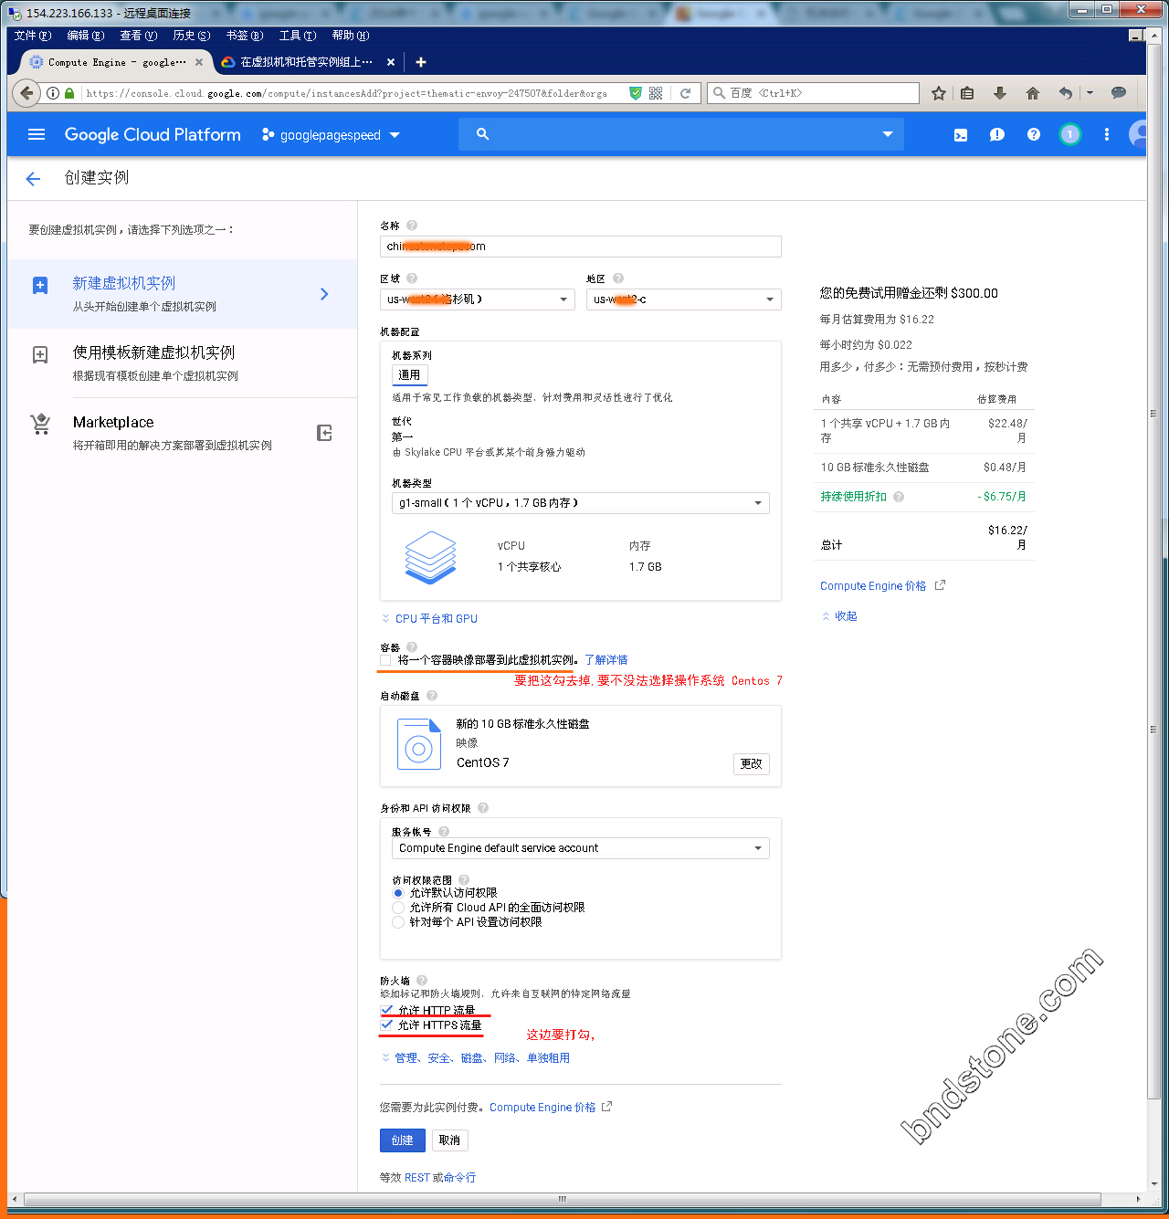Viewport: 1169px width, 1219px height.
Task: Click the QR code icon in address bar
Action: click(x=656, y=93)
